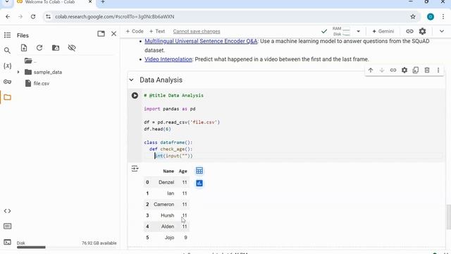
Task: Convert dataframe to interactive table
Action: [199, 171]
